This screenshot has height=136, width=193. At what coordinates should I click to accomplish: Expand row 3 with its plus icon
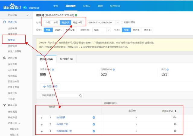tap(42, 132)
